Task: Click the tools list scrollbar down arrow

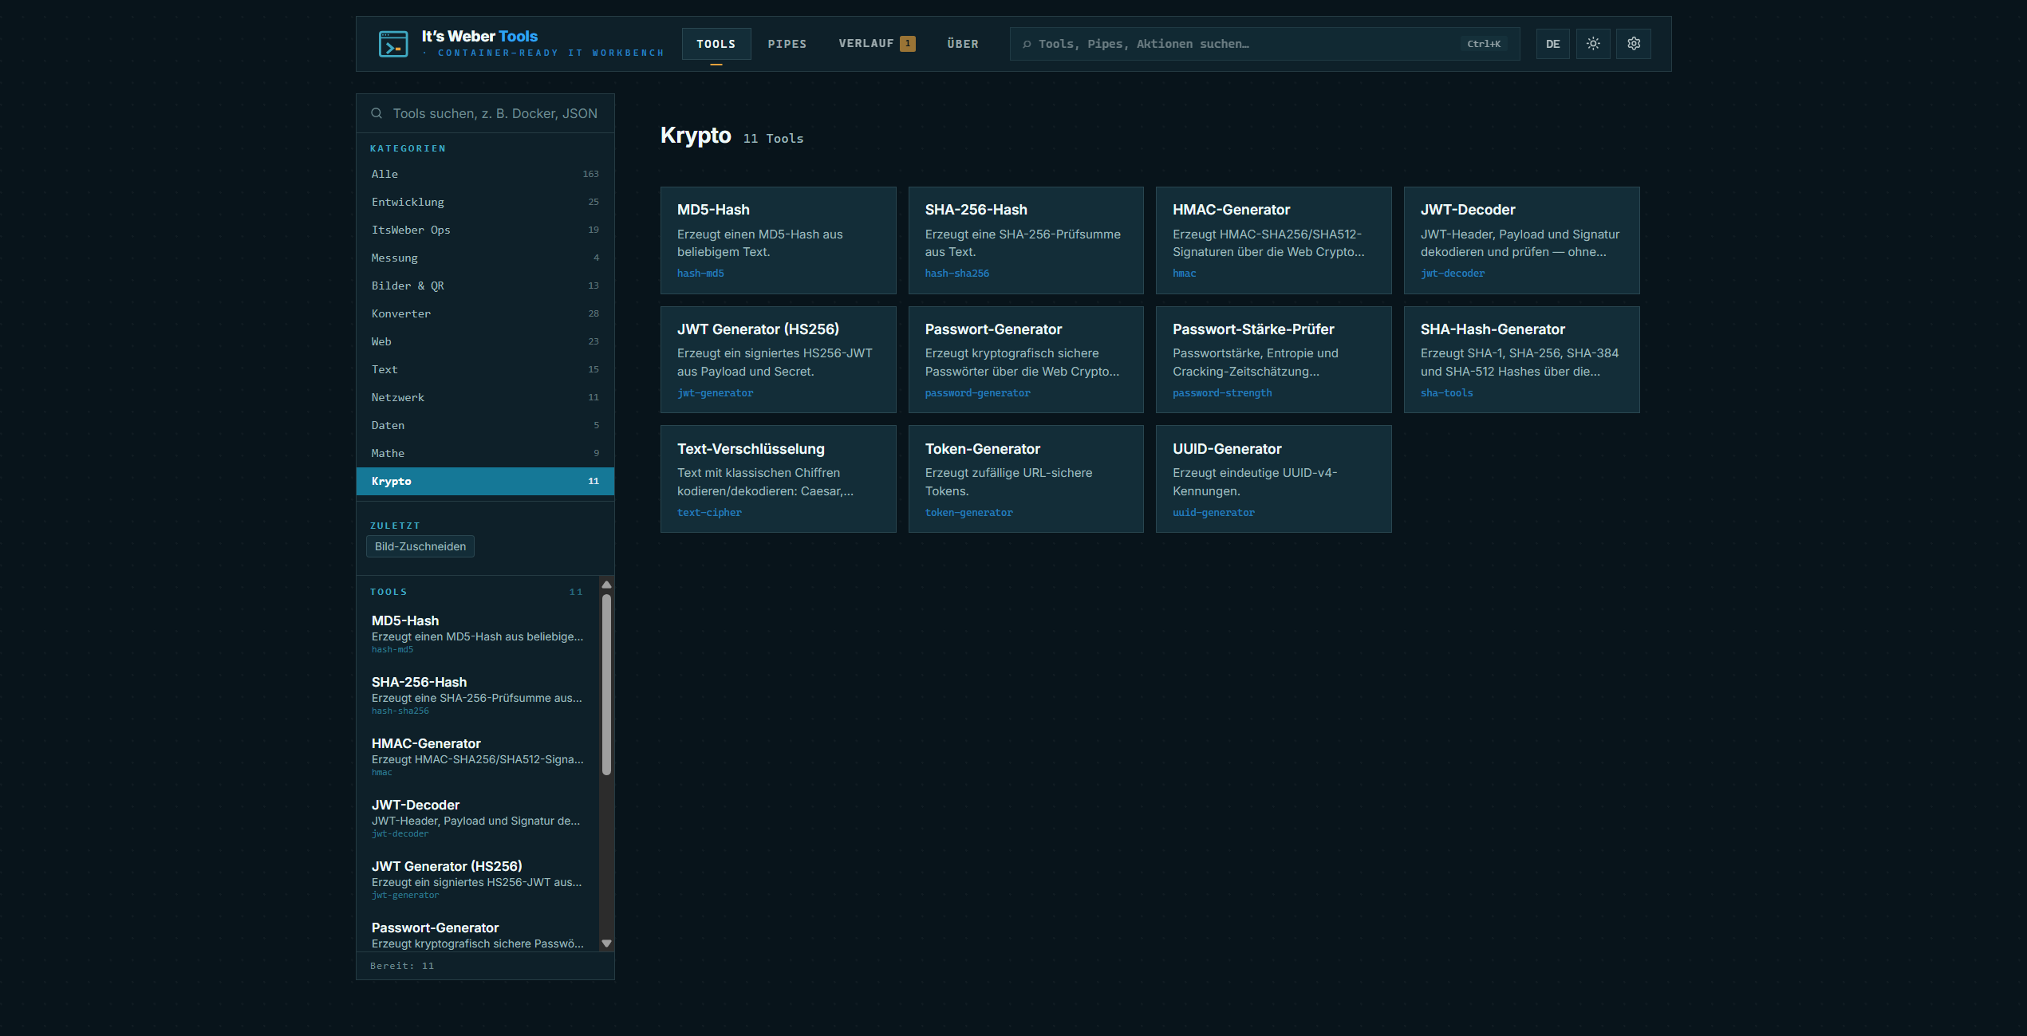Action: pyautogui.click(x=606, y=943)
